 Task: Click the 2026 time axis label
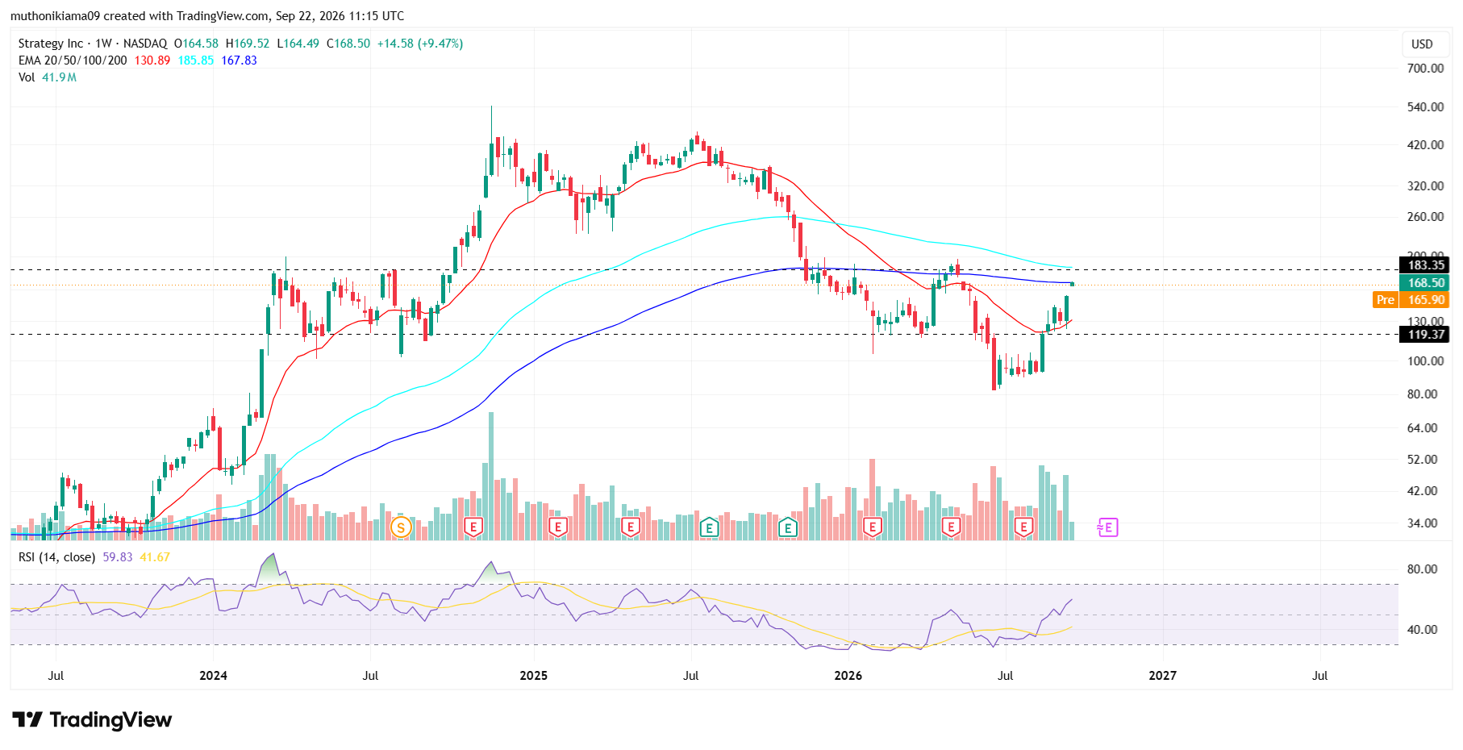[848, 676]
